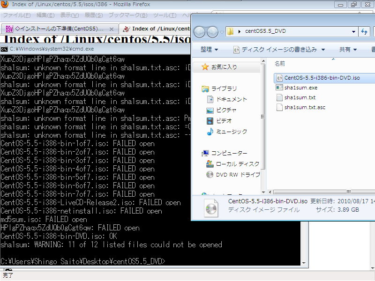Click the Firefox logo in title bar
Viewport: 375px width, 281px height.
click(5, 4)
